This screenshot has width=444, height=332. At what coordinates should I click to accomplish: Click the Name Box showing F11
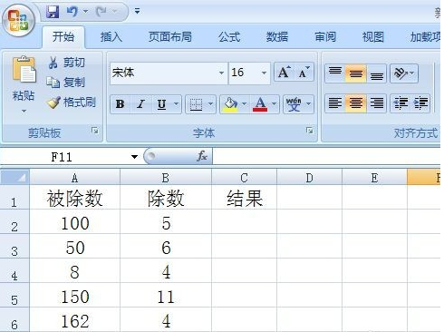64,157
